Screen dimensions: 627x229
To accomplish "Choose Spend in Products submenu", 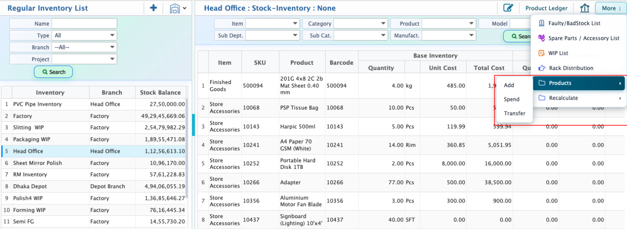I will (511, 99).
